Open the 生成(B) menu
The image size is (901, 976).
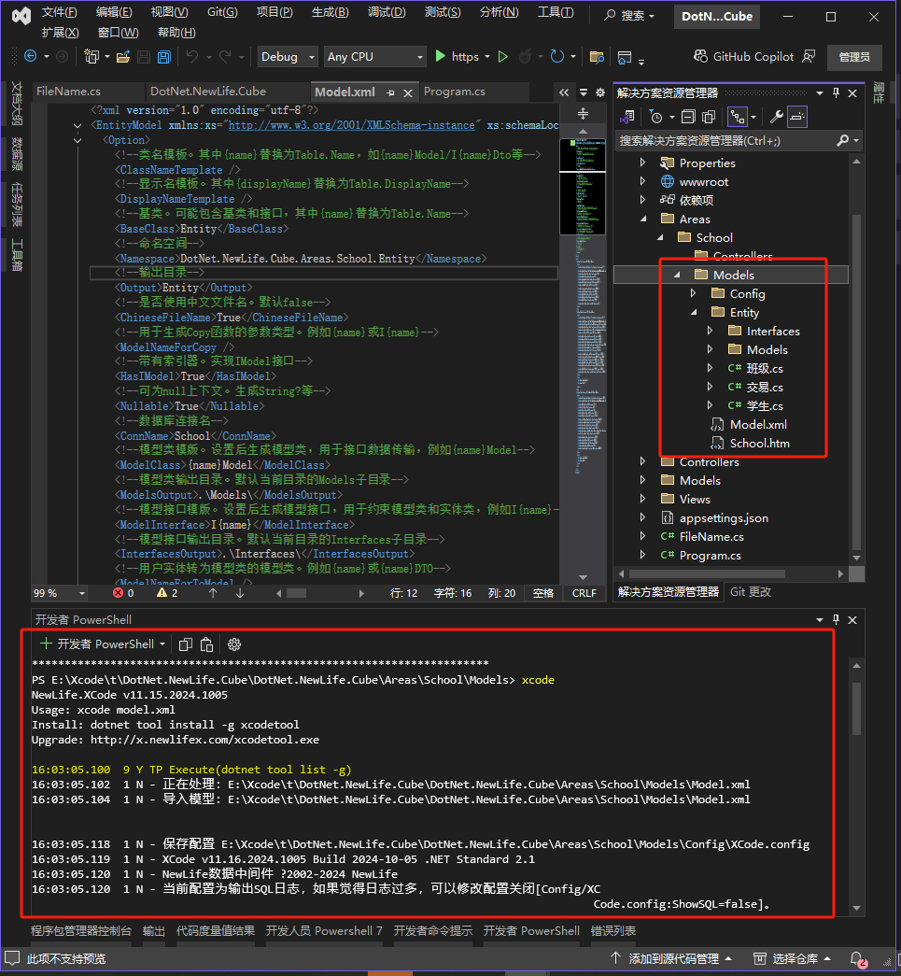pyautogui.click(x=330, y=12)
